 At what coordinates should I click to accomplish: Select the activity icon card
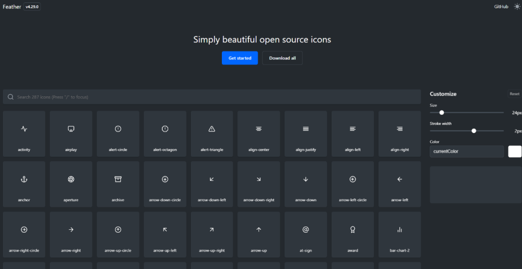click(24, 134)
